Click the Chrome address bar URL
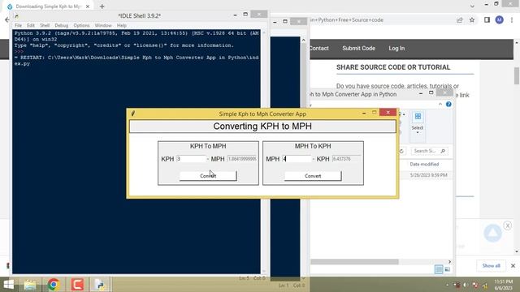Viewport: 520px width, 292px height. [x=347, y=19]
